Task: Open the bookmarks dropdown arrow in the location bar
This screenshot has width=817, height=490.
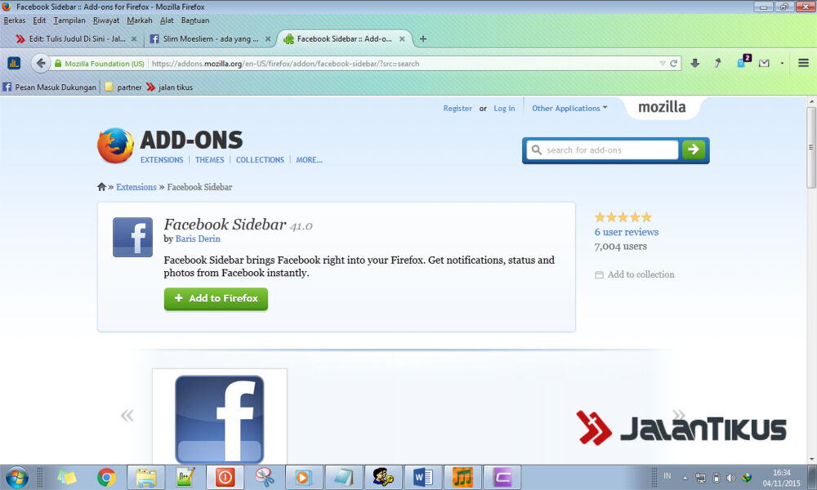Action: [x=662, y=63]
